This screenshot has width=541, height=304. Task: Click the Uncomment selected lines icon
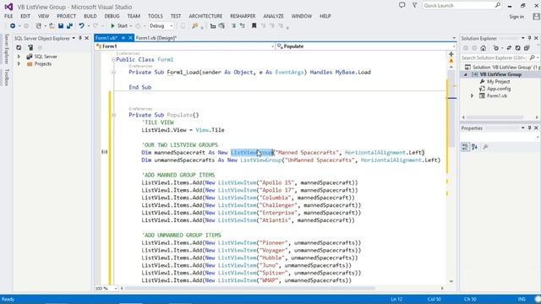(x=221, y=26)
